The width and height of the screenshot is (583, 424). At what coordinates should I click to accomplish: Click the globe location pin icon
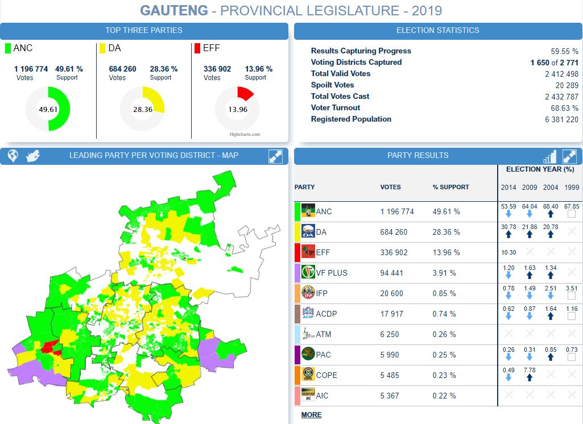coord(13,156)
